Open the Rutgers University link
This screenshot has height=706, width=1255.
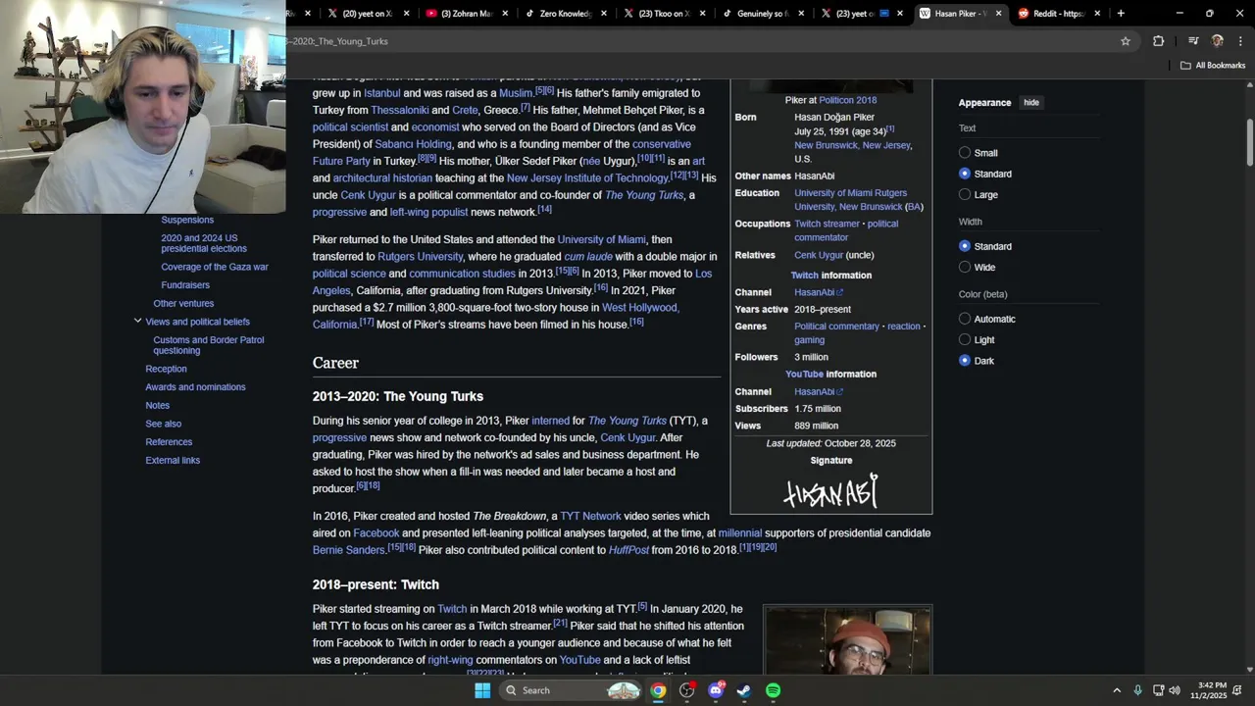420,257
